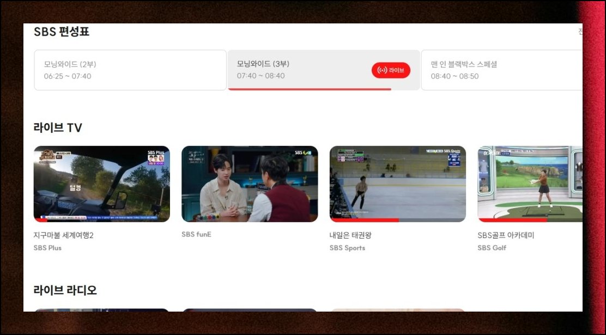Viewport: 606px width, 335px height.
Task: Open the SBS Sports skating thumbnail
Action: click(x=398, y=184)
